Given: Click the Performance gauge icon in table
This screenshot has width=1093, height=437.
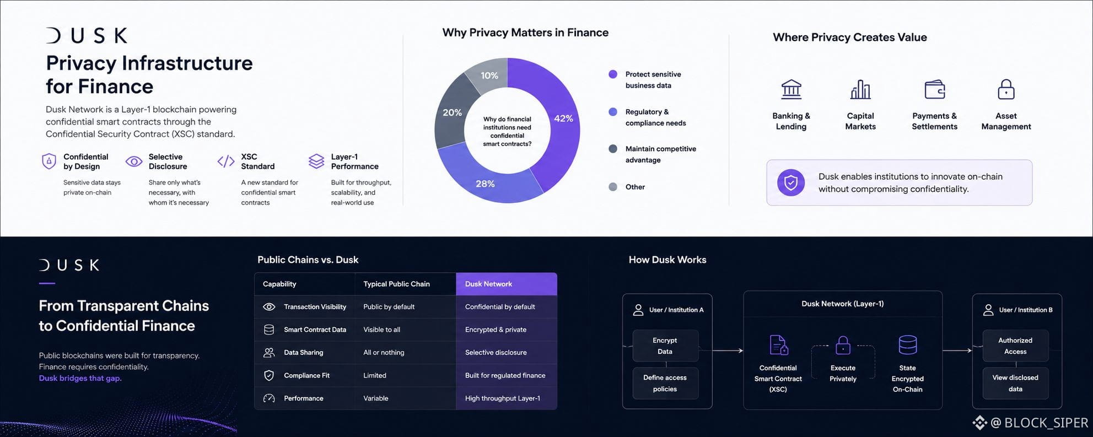Looking at the screenshot, I should [x=269, y=398].
